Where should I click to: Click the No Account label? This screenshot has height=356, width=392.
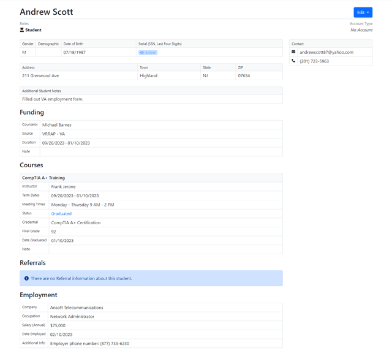(x=361, y=30)
